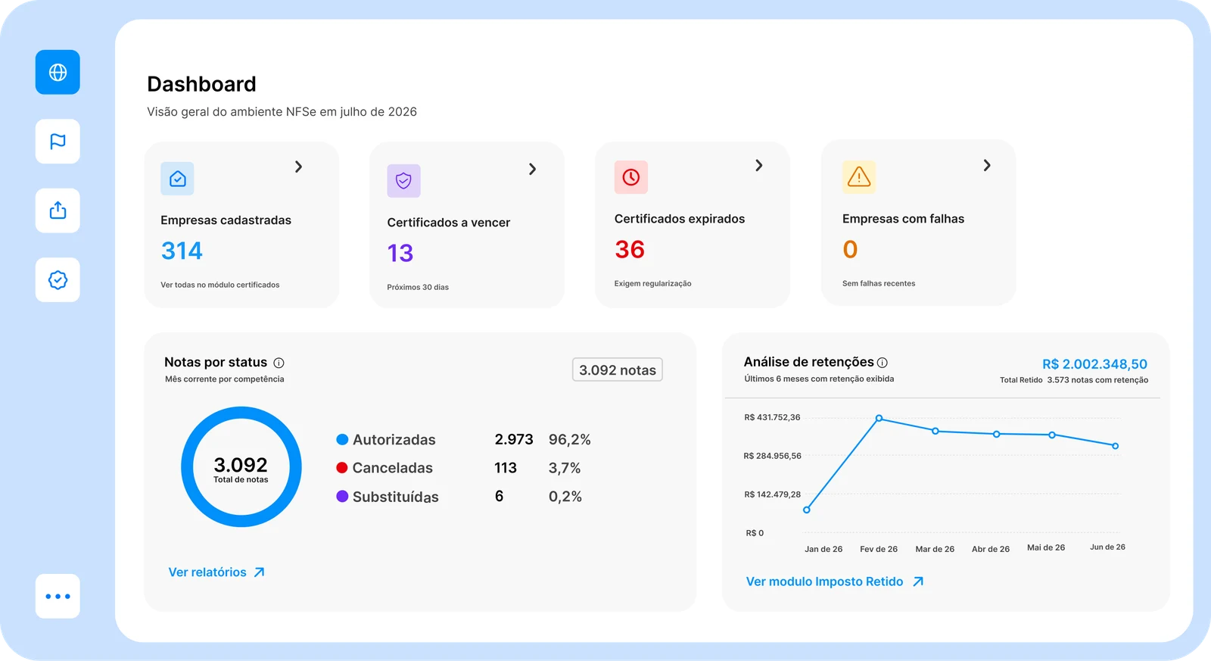This screenshot has height=661, width=1211.
Task: Select the Jan de 26 chart data point
Action: tap(807, 510)
